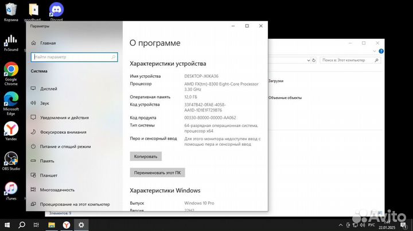The image size is (413, 231).
Task: Maximize the Параметры settings window
Action: point(247,26)
